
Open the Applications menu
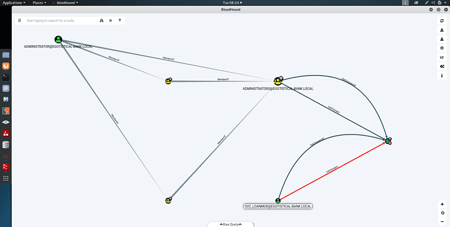(14, 2)
